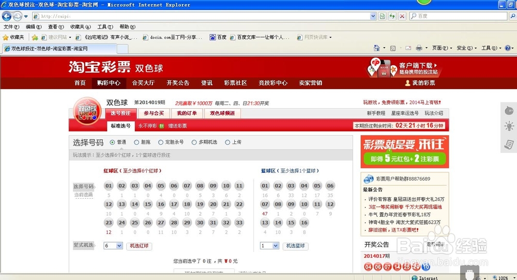The width and height of the screenshot is (517, 280).
Task: Click the pig-face icon in right sidebar
Action: 509,111
